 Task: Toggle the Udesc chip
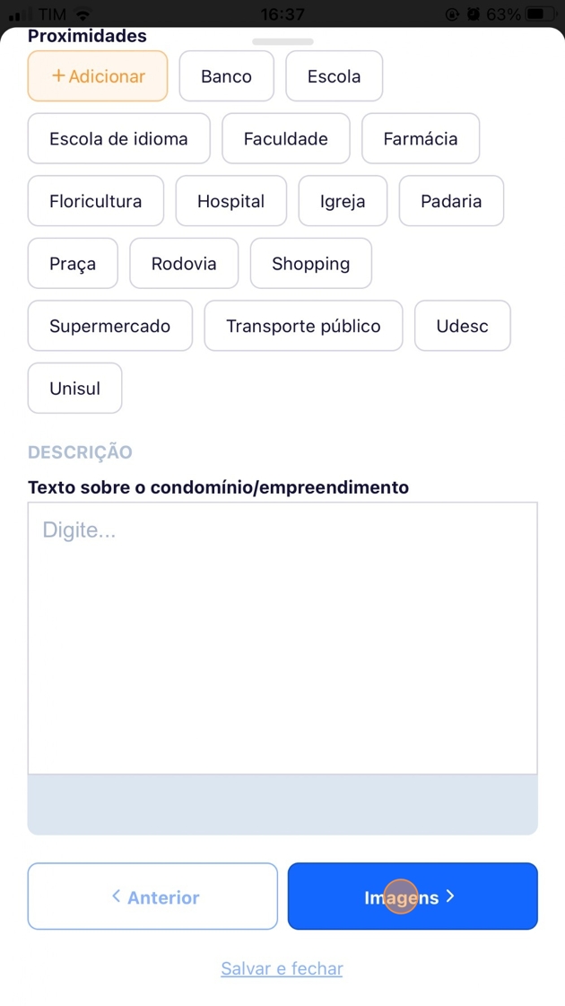pos(462,326)
